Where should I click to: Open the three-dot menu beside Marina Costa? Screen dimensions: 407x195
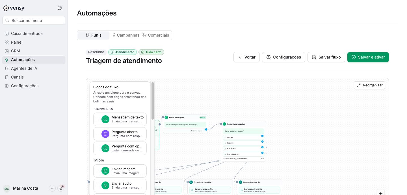point(52,188)
